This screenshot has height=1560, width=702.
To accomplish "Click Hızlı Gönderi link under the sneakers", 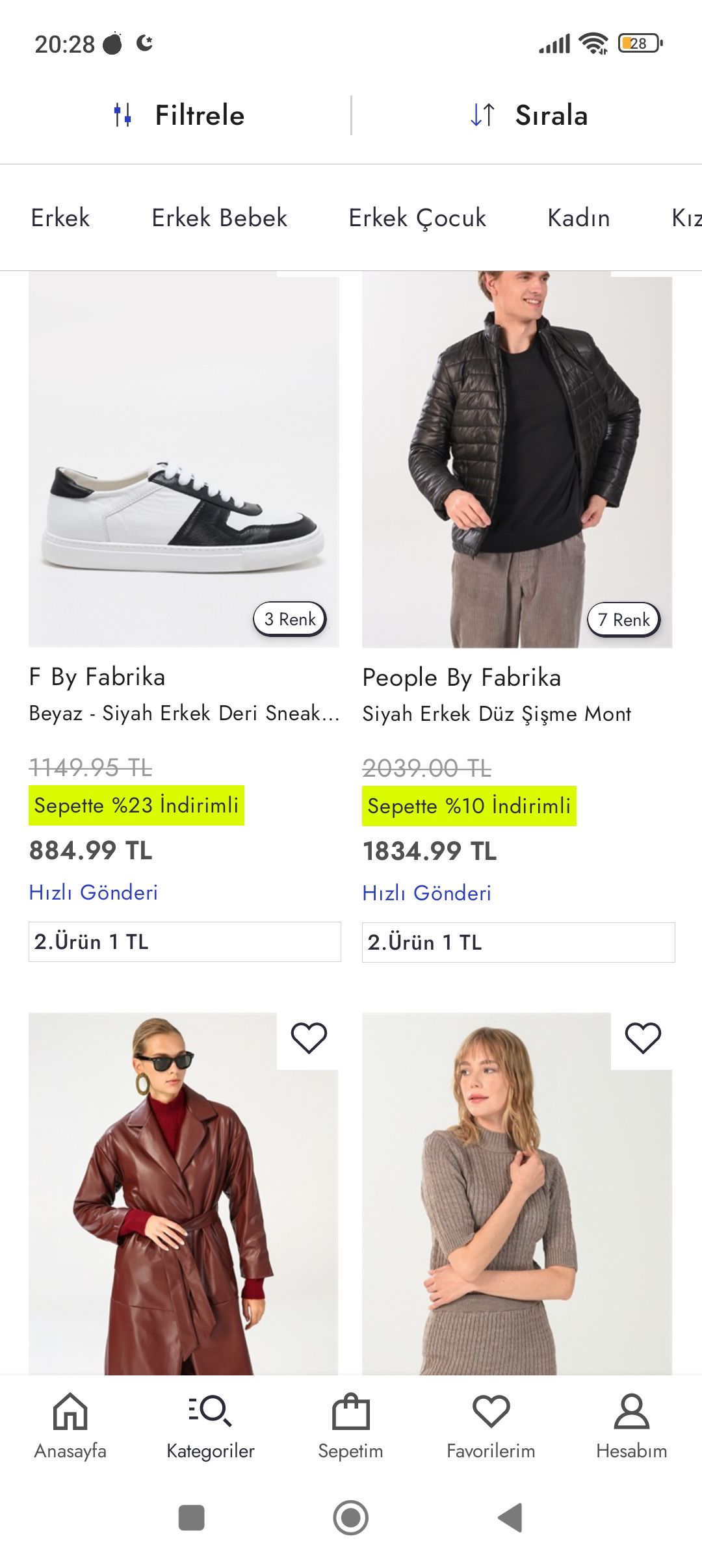I will coord(94,893).
